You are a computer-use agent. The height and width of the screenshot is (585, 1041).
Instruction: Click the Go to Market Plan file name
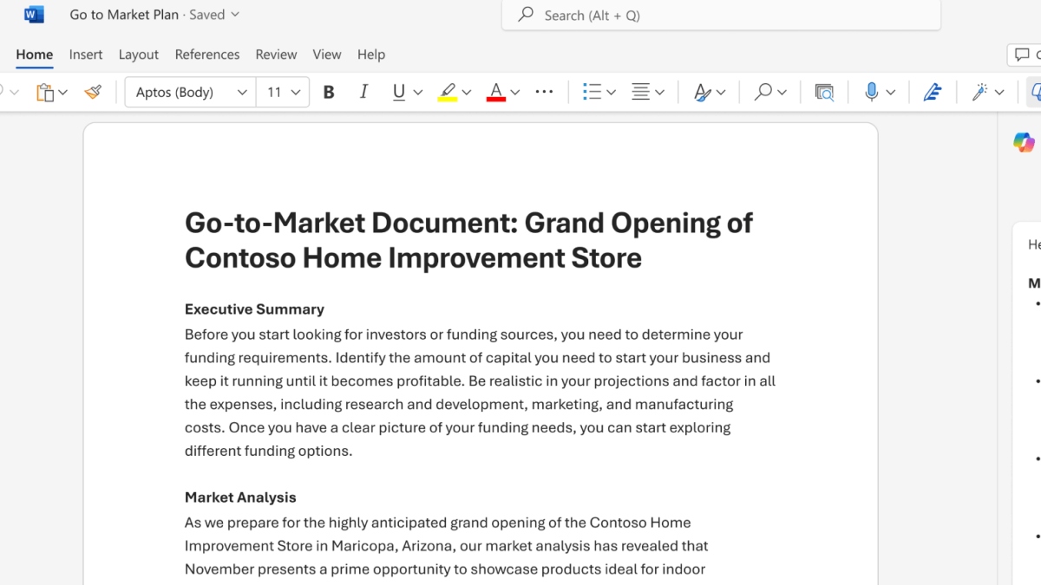124,15
